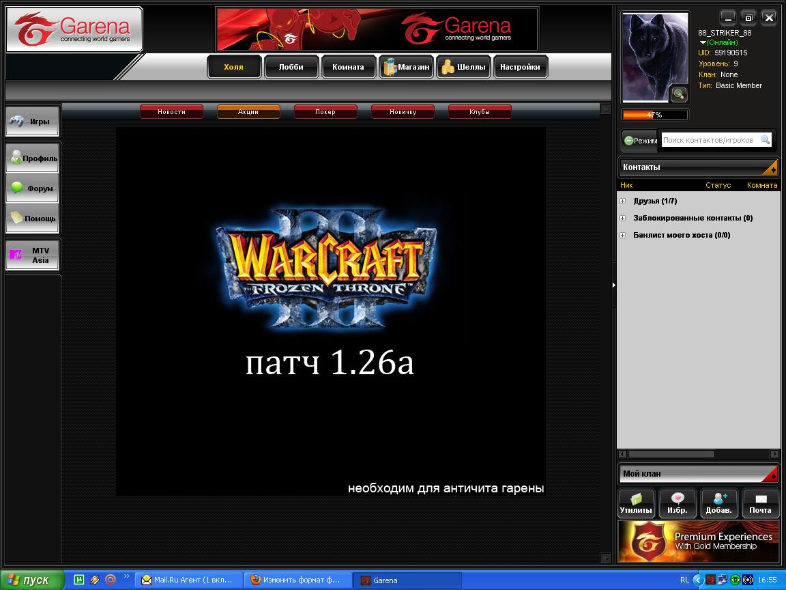Open the Помощь help sidebar item
The height and width of the screenshot is (590, 786).
coord(33,219)
